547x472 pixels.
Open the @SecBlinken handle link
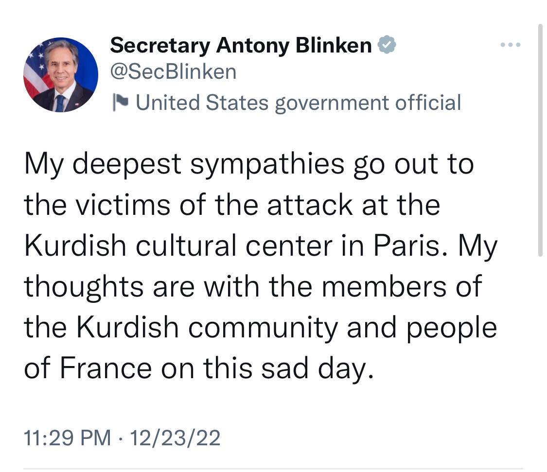(173, 72)
